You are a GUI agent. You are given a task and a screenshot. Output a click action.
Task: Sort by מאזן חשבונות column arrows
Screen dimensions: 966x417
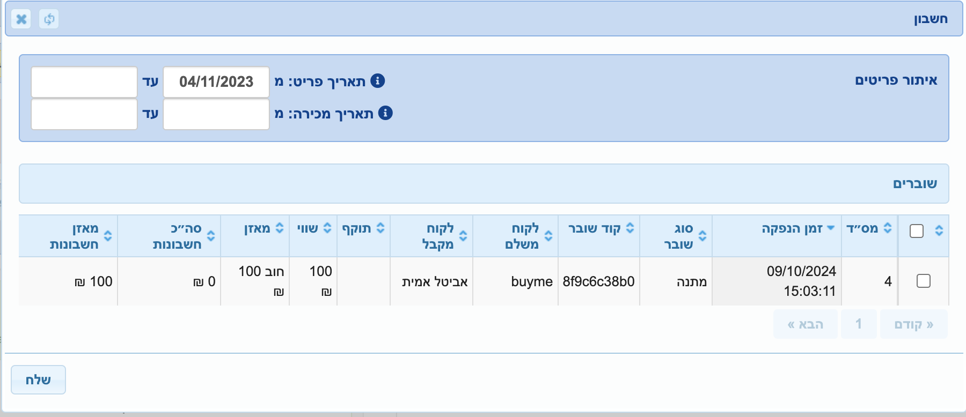point(108,236)
